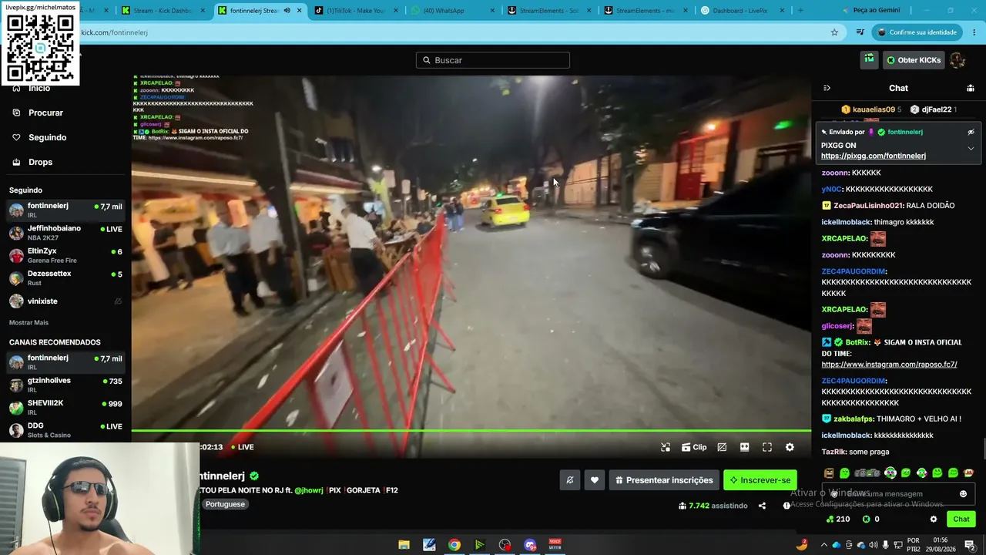
Task: Open Dezessettex channel in followed list
Action: click(65, 277)
